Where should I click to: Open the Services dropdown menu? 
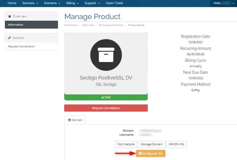pos(30,3)
